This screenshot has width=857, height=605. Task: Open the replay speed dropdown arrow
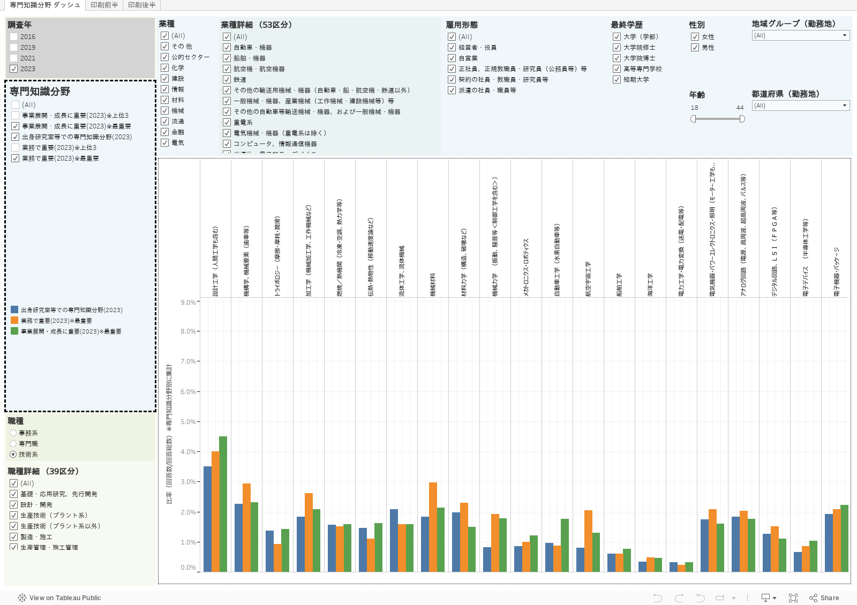(x=734, y=598)
